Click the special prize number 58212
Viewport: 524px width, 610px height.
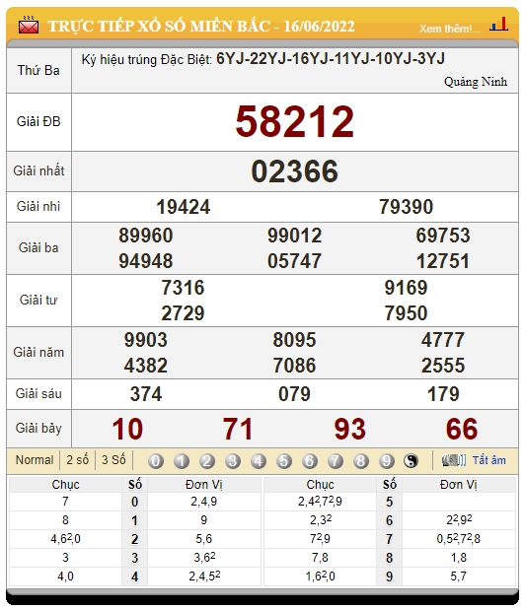pyautogui.click(x=295, y=122)
